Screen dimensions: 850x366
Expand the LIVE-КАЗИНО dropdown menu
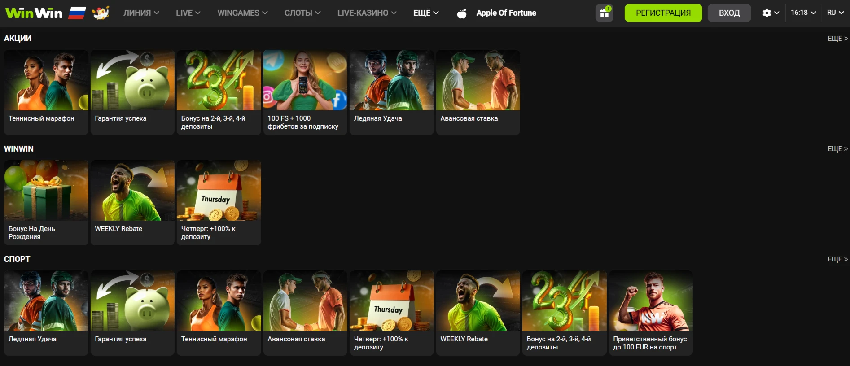click(x=367, y=13)
